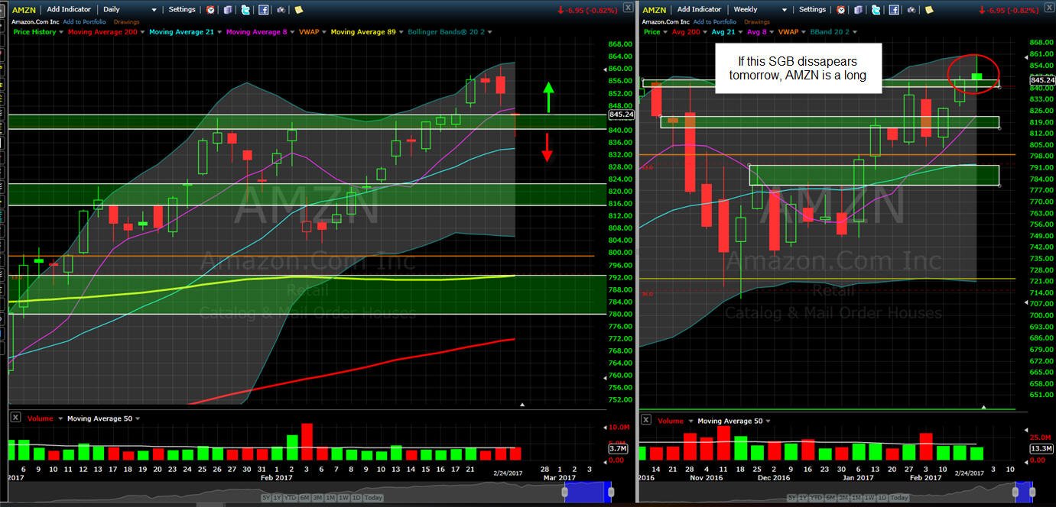Share Daily chart via the Facebook icon
This screenshot has width=1056, height=507.
[x=263, y=10]
